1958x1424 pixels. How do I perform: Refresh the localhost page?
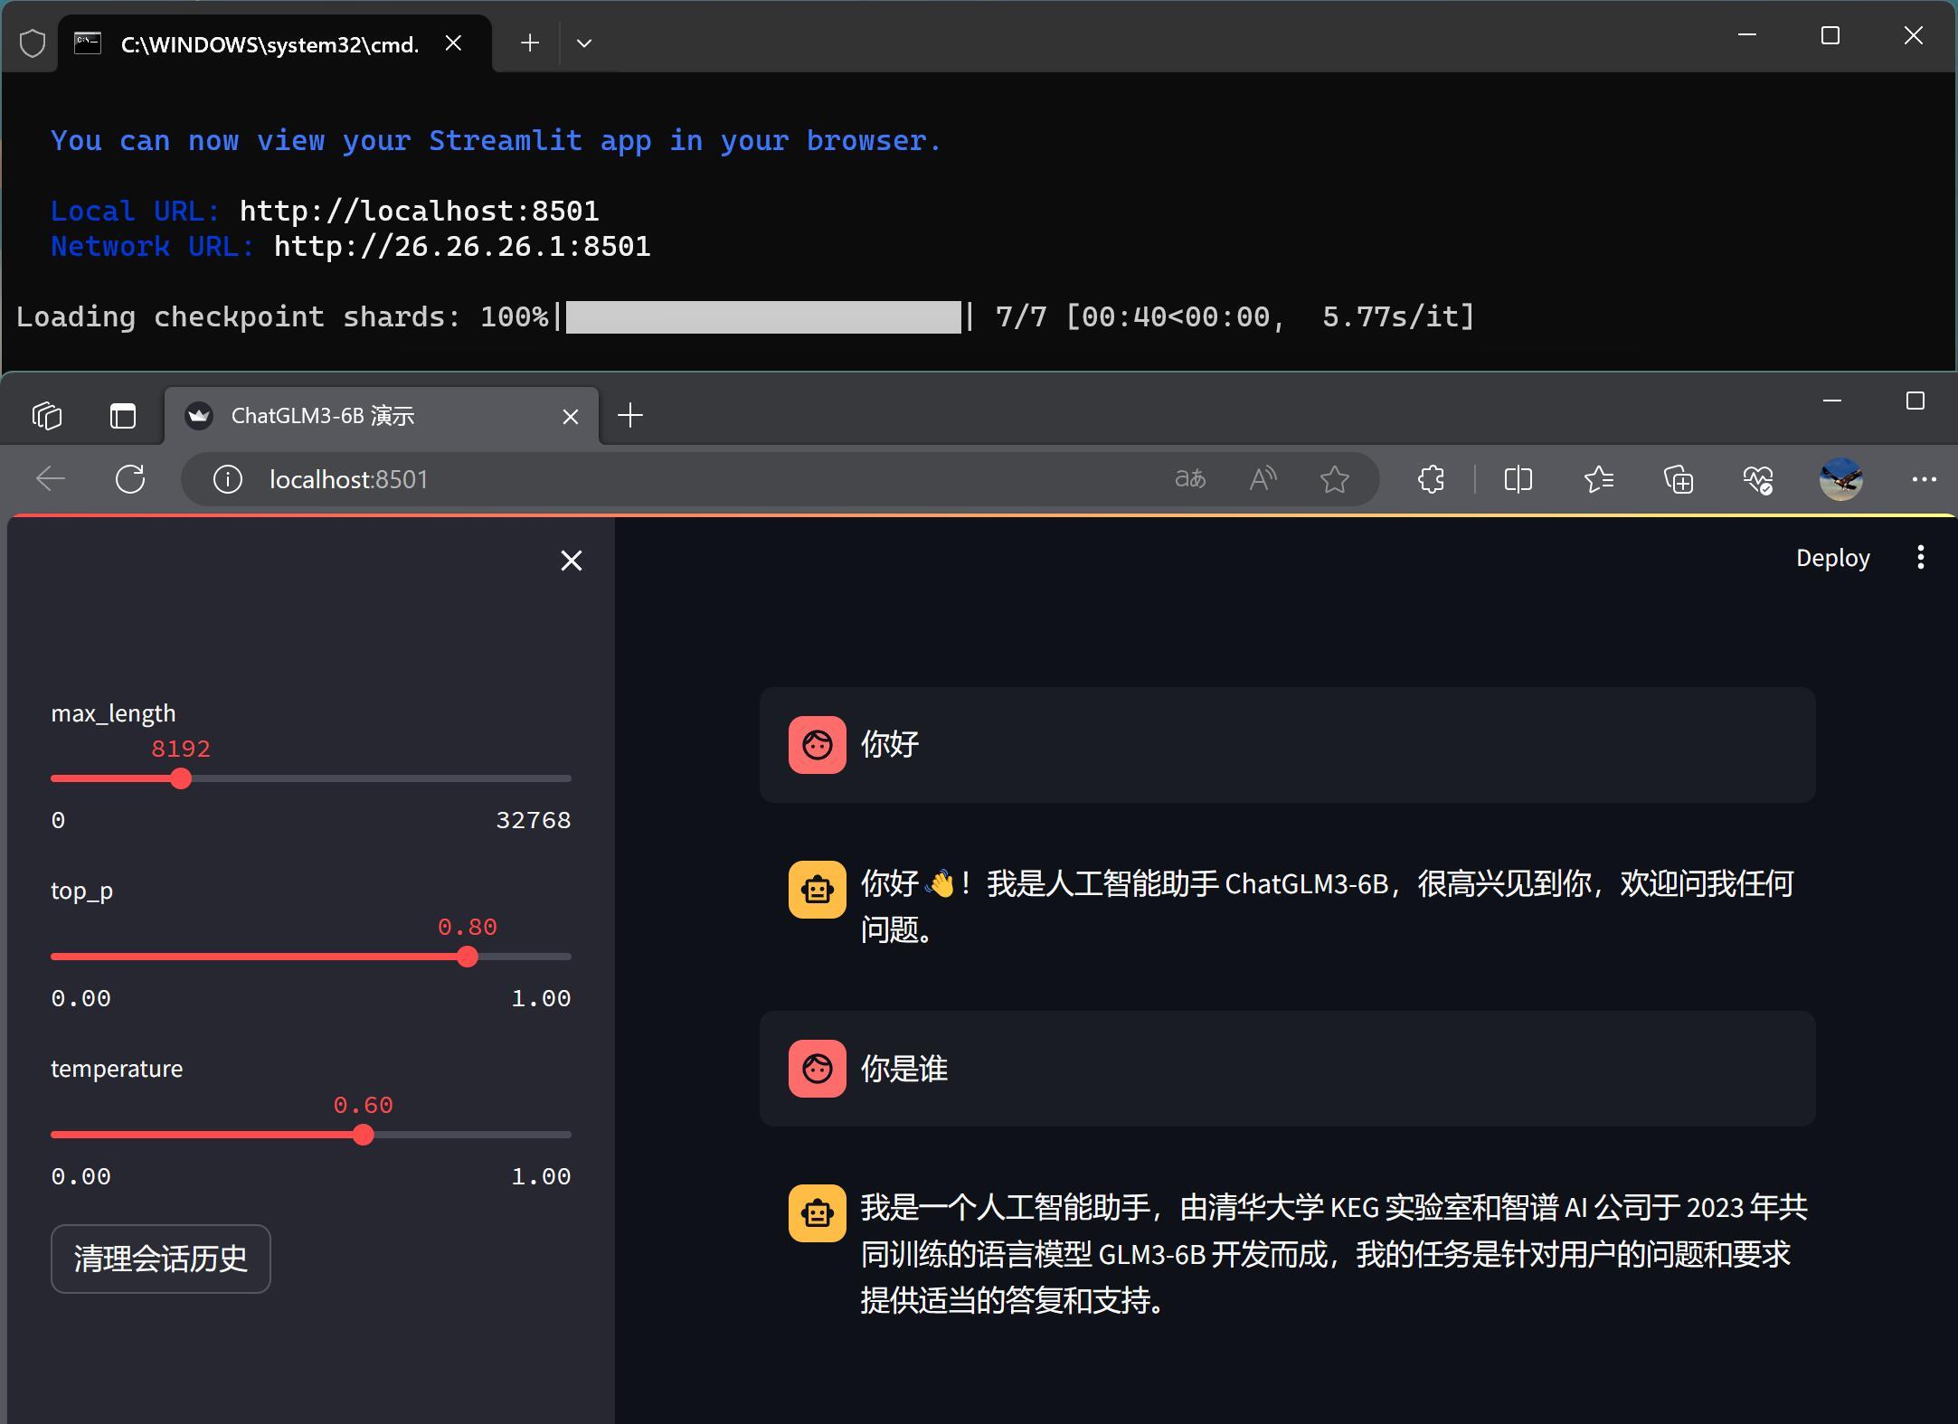(130, 478)
